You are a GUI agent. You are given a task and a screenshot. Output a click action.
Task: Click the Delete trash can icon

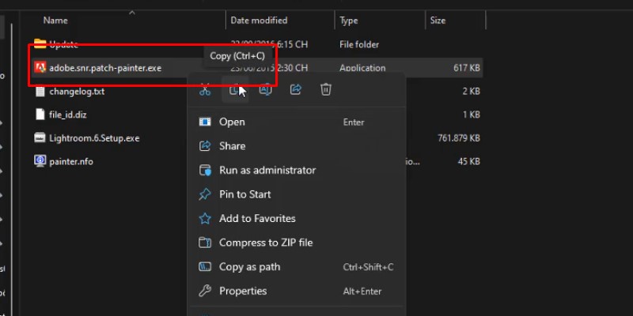pyautogui.click(x=326, y=89)
